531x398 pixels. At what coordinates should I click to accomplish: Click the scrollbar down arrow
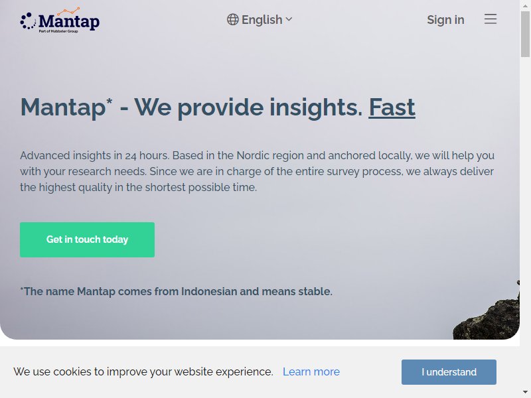(x=525, y=392)
